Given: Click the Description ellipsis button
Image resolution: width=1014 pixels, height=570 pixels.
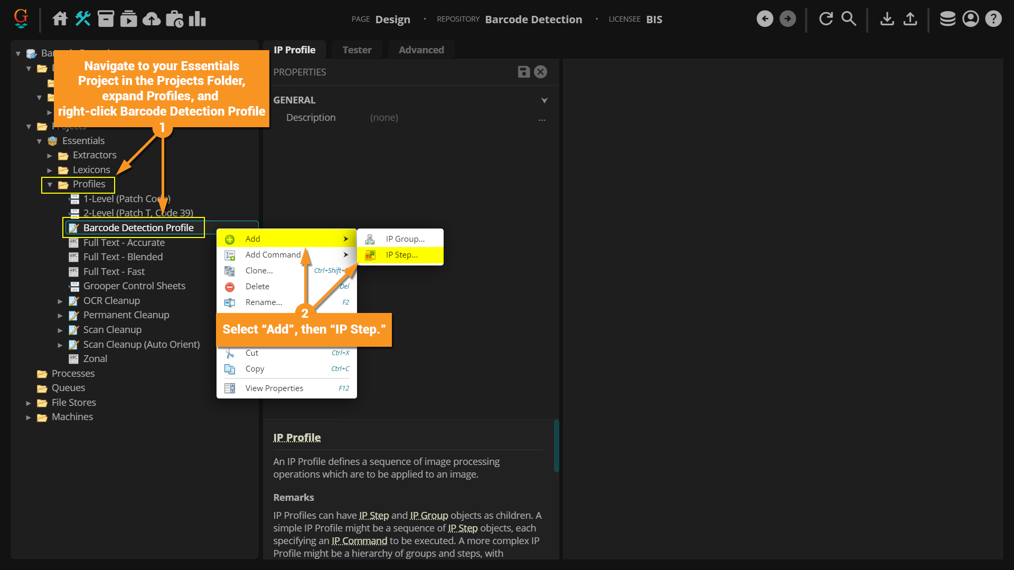Looking at the screenshot, I should pos(542,118).
